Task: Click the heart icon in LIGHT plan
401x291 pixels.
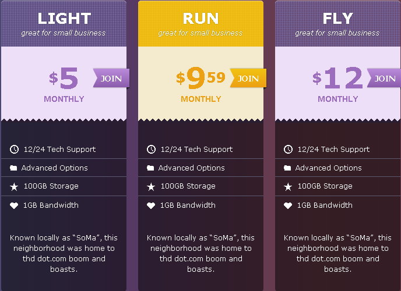Action: (14, 205)
